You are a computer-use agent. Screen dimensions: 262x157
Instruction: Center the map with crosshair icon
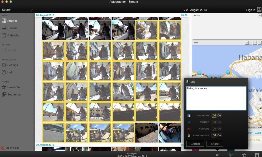point(247,43)
